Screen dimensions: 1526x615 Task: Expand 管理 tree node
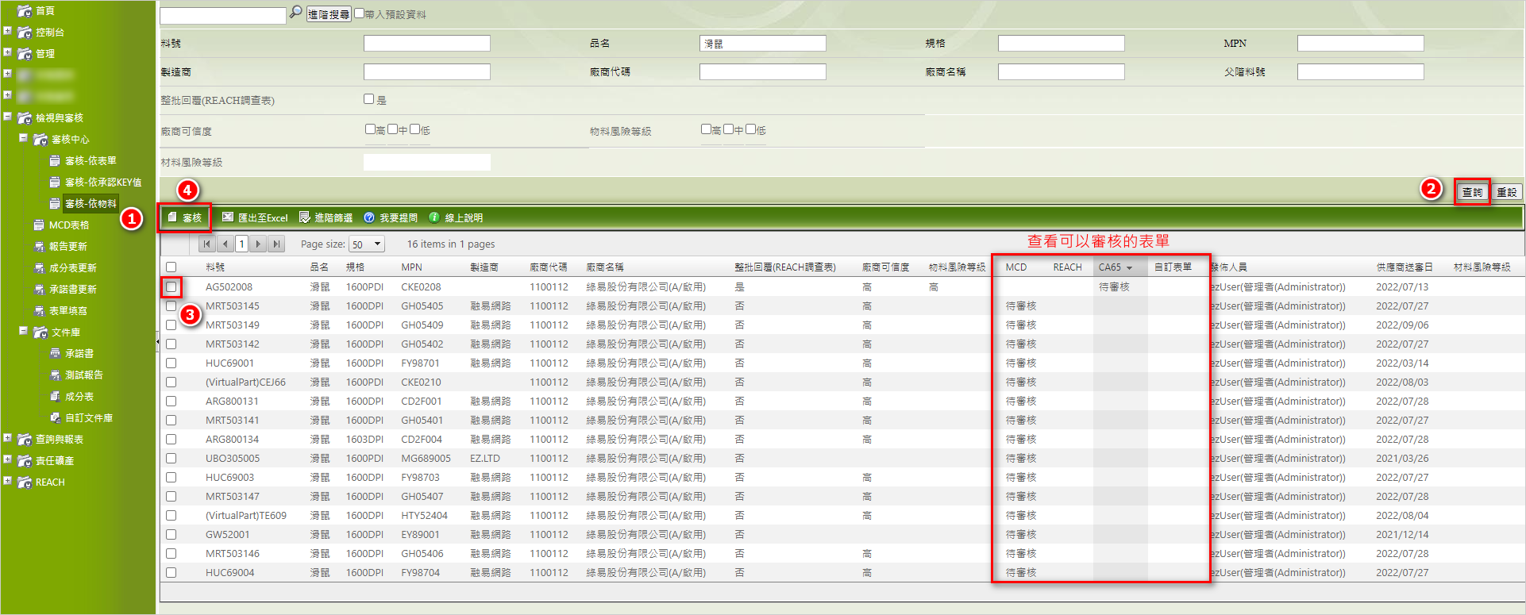point(7,52)
